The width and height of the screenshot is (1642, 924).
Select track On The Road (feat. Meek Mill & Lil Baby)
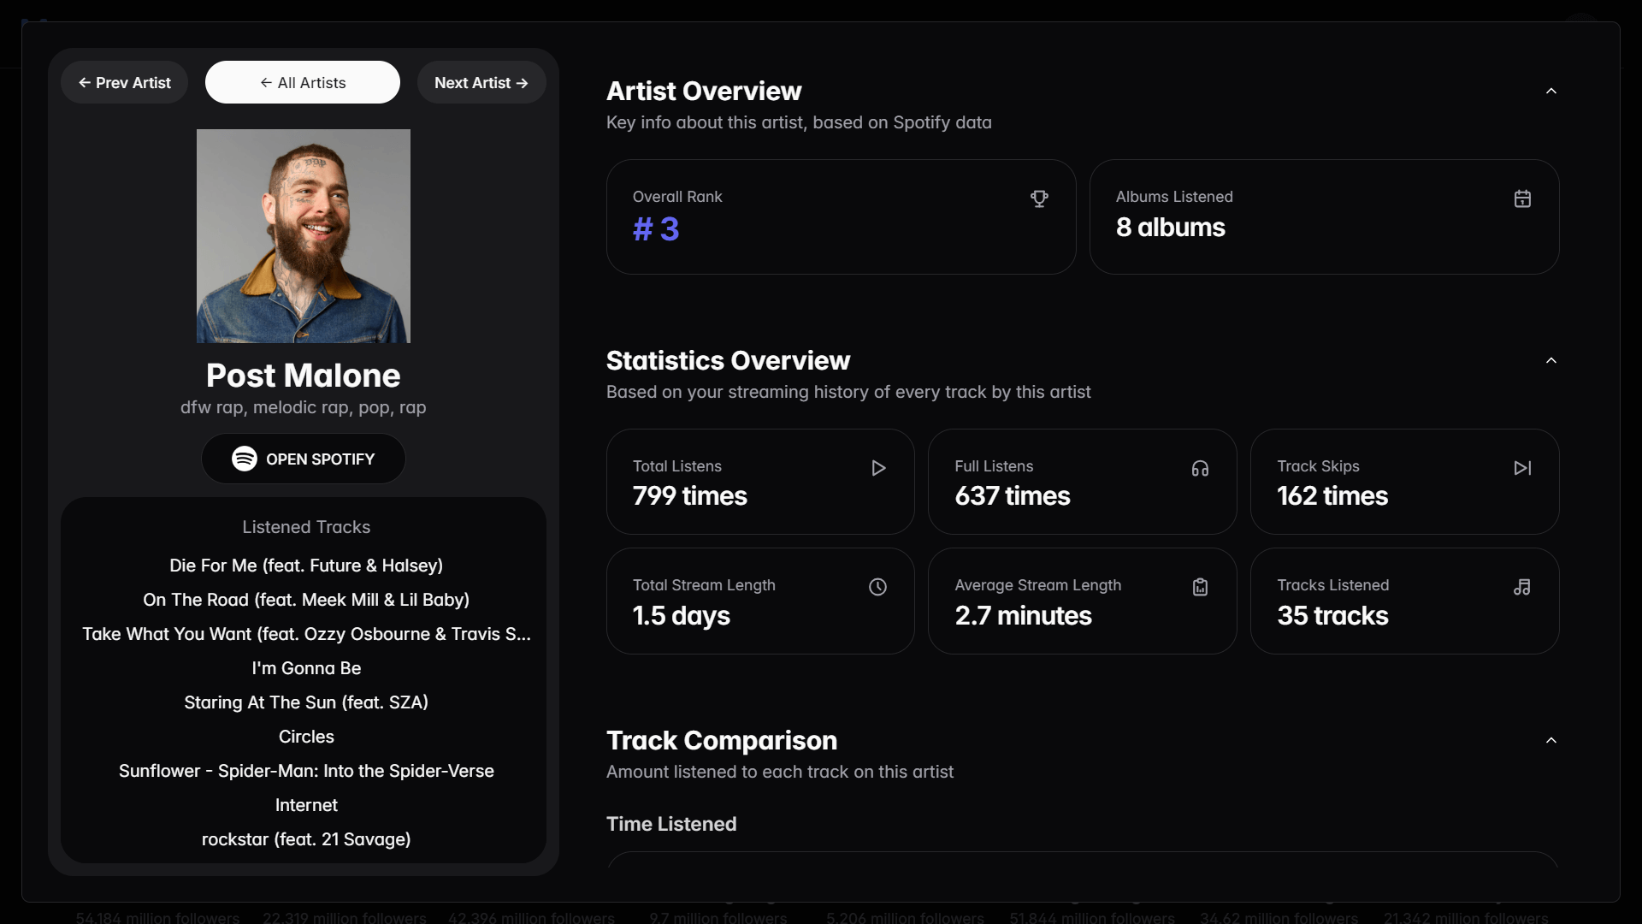tap(306, 600)
